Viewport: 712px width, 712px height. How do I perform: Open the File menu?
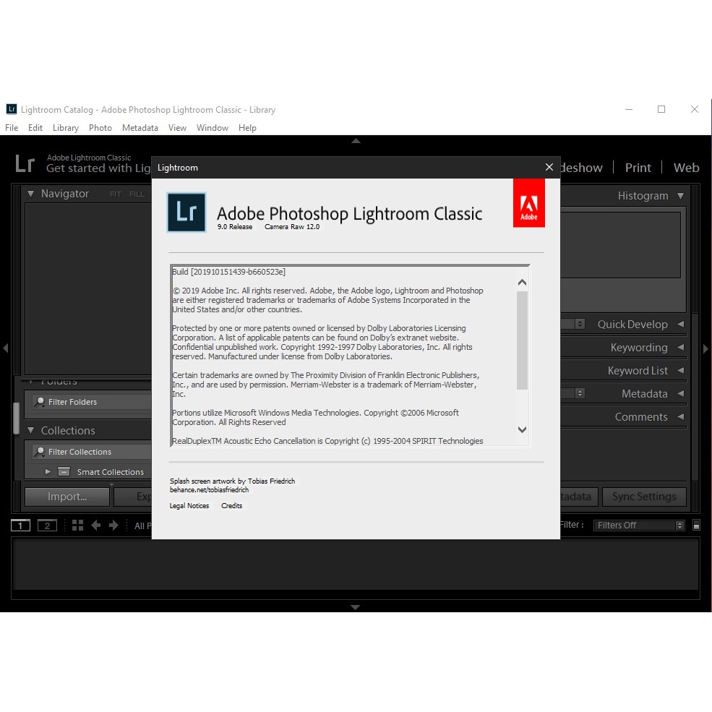[12, 128]
